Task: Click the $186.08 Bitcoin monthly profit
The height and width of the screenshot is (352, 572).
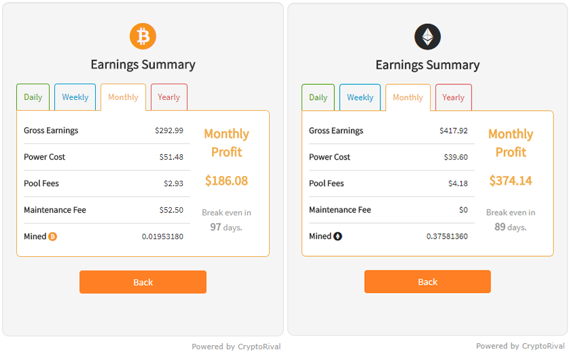Action: click(x=226, y=181)
